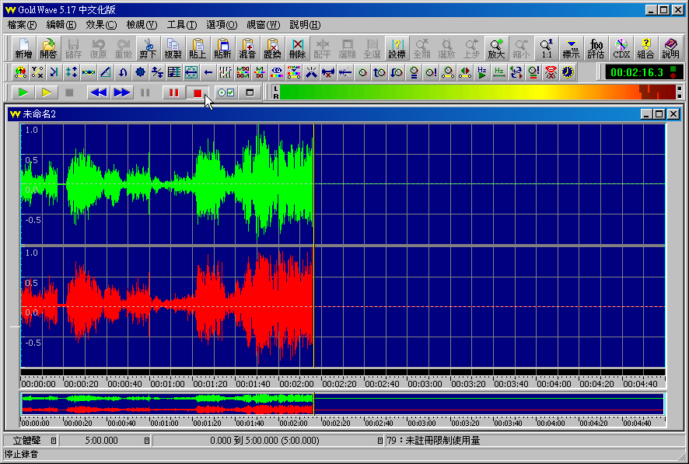The width and height of the screenshot is (689, 464).
Task: Click the 評估 expression evaluator icon
Action: 596,48
